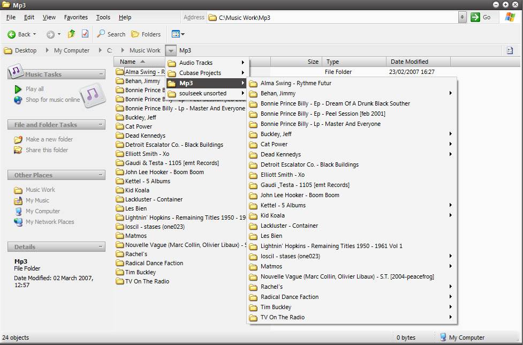
Task: Open the Forward button history dropdown arrow
Action: (59, 34)
